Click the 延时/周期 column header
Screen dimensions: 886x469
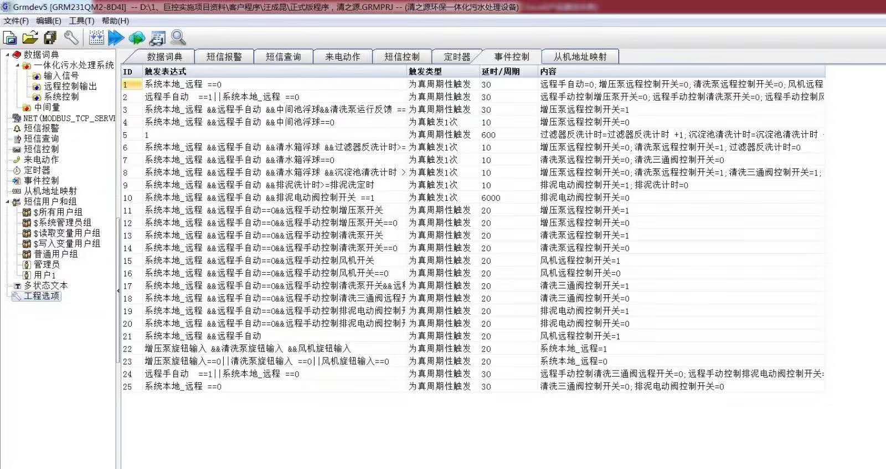point(509,72)
